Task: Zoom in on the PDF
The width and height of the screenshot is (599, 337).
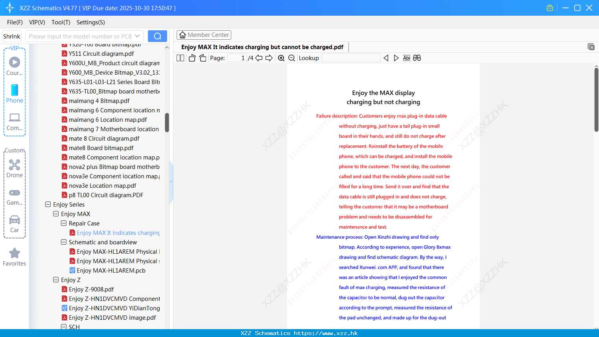Action: pos(281,58)
